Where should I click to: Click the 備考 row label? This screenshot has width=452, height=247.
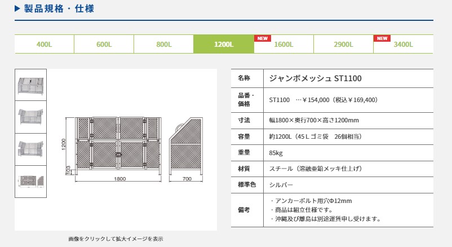tap(244, 210)
